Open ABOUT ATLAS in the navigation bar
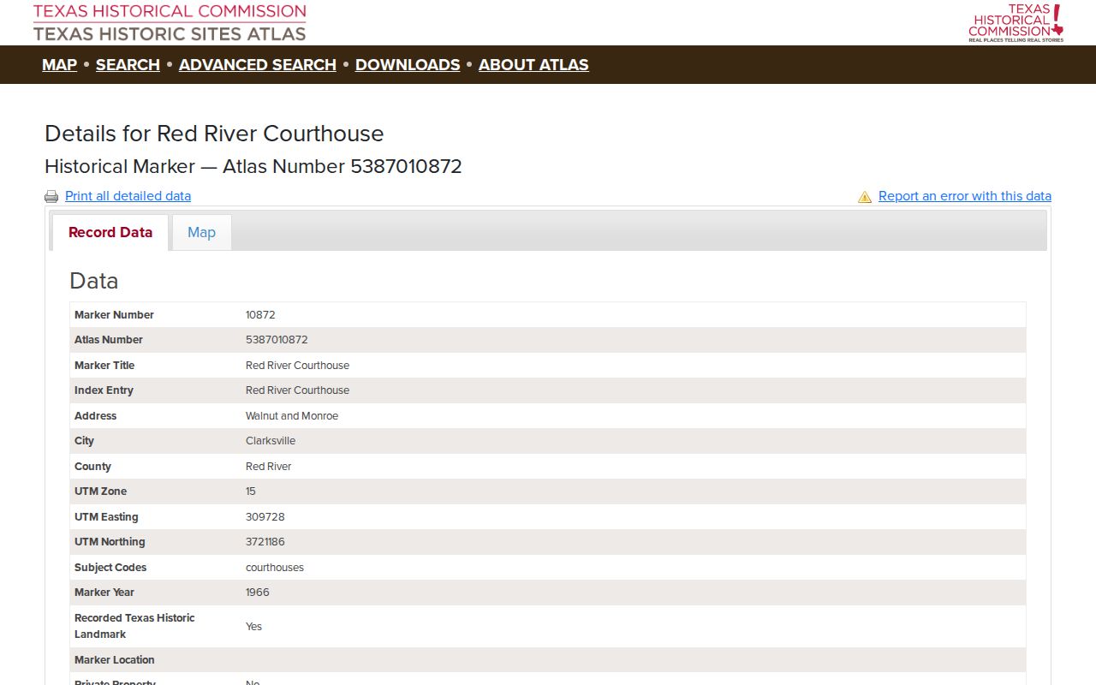 pos(533,65)
